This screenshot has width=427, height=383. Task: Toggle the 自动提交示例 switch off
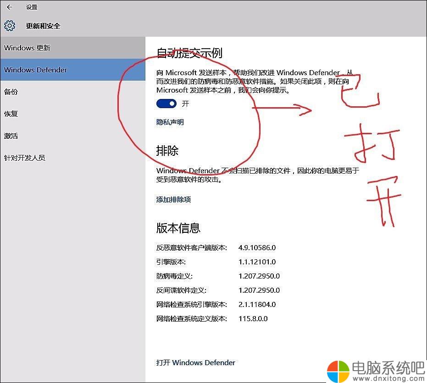coord(166,104)
